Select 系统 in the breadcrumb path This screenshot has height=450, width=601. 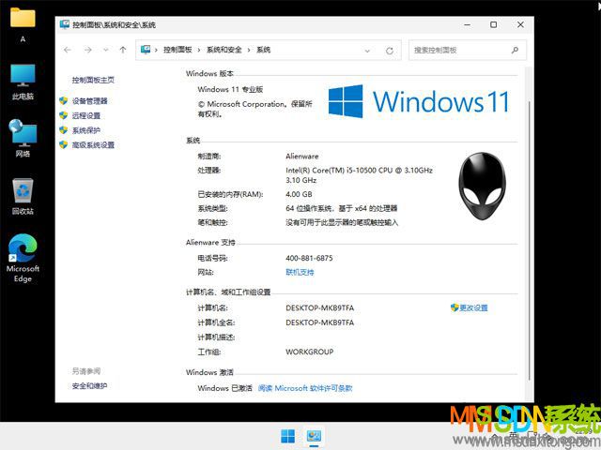(263, 50)
